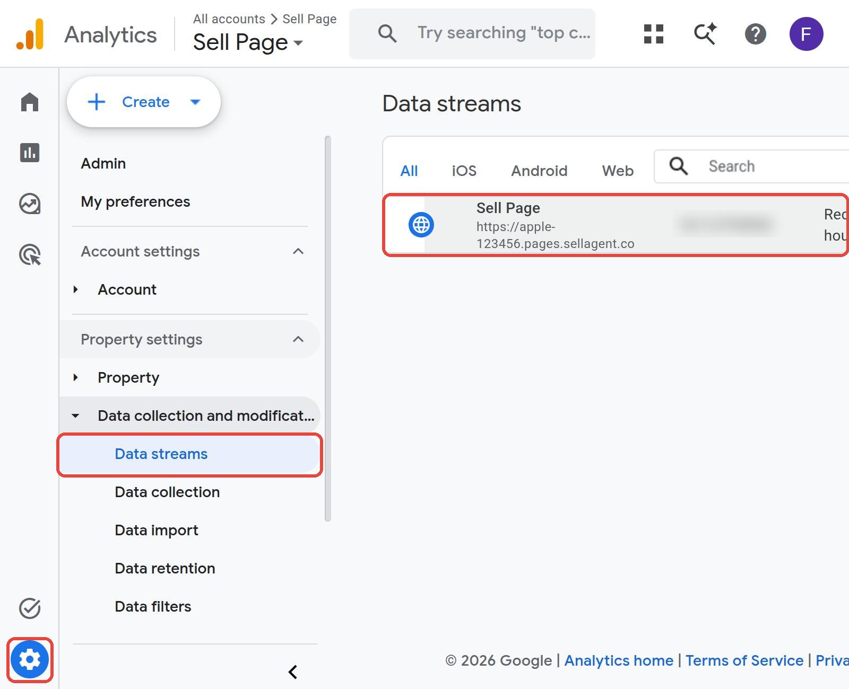Open the Terms of Service link
The height and width of the screenshot is (689, 849).
(744, 660)
